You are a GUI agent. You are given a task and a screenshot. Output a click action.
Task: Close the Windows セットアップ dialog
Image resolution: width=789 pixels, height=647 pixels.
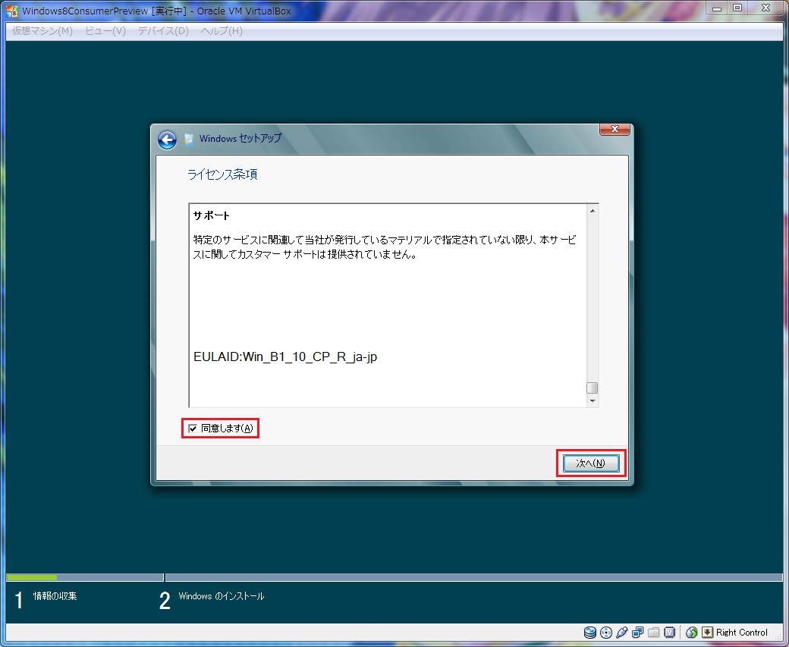pos(615,129)
